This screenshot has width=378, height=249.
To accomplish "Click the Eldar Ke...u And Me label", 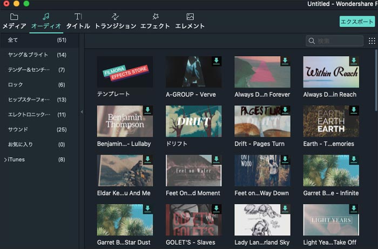I will tap(124, 193).
